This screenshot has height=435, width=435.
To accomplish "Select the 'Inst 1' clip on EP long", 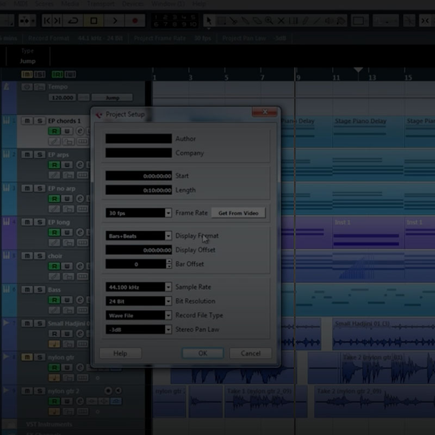I will (x=369, y=233).
